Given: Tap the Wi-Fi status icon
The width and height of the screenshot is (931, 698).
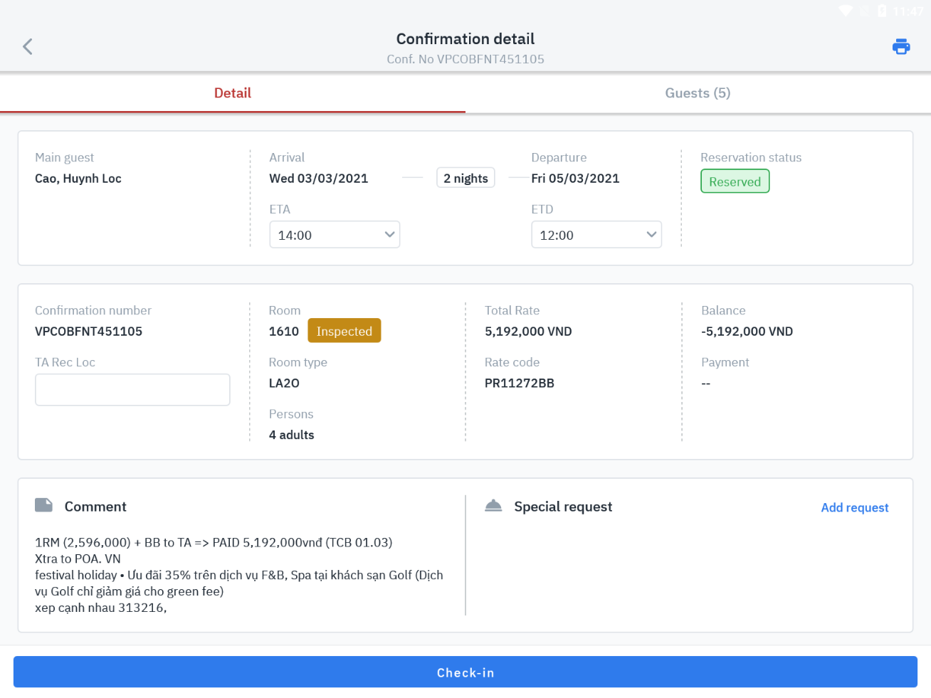Looking at the screenshot, I should [845, 11].
